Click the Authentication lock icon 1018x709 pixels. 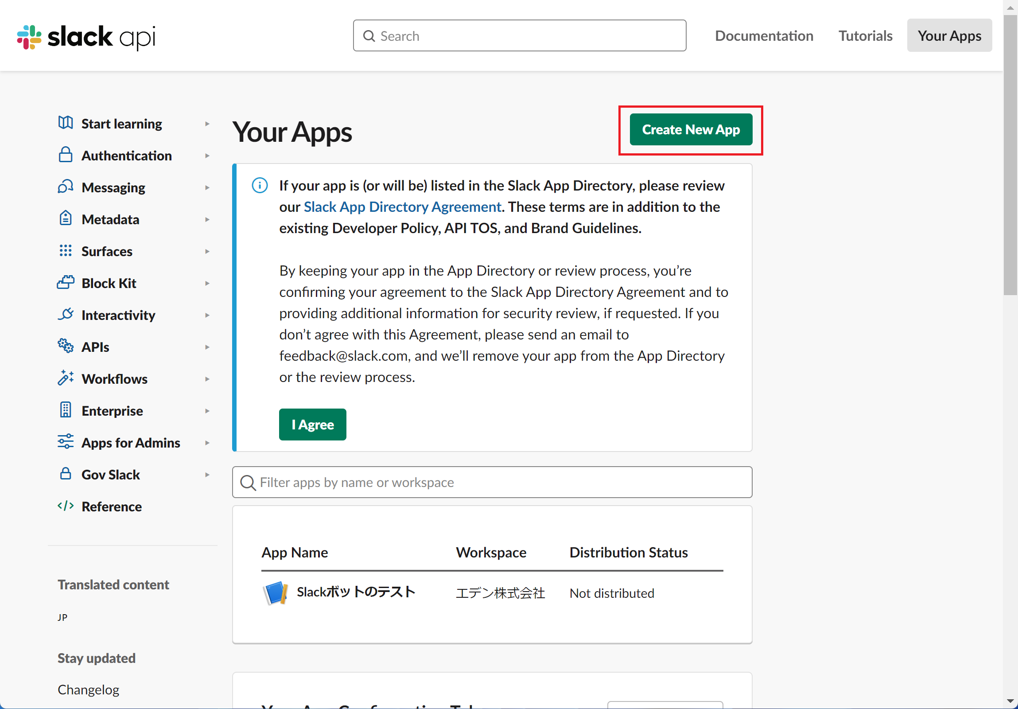(x=66, y=154)
